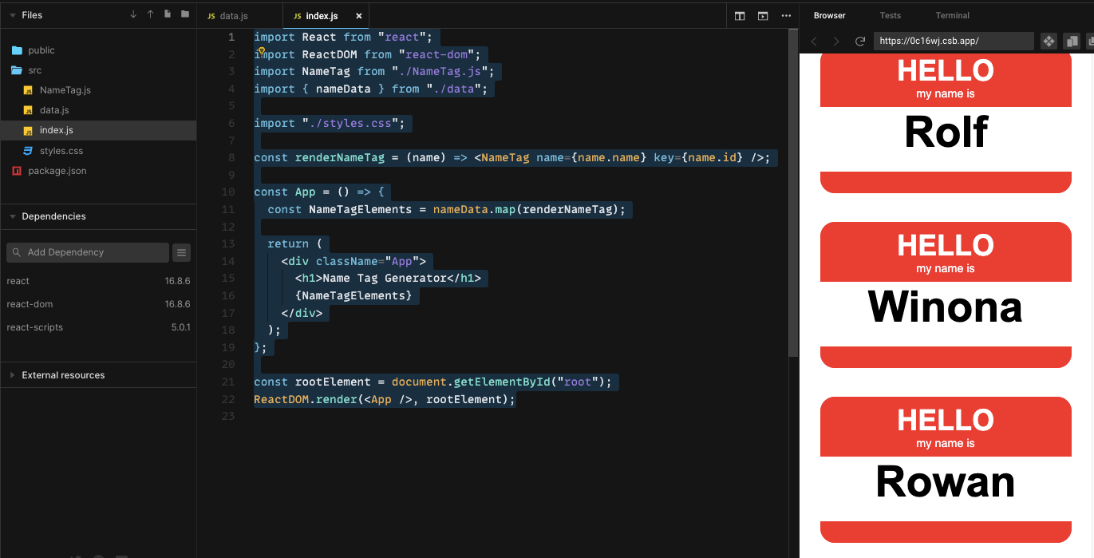Open NameTag.js in the file tree
Image resolution: width=1094 pixels, height=558 pixels.
(98, 90)
